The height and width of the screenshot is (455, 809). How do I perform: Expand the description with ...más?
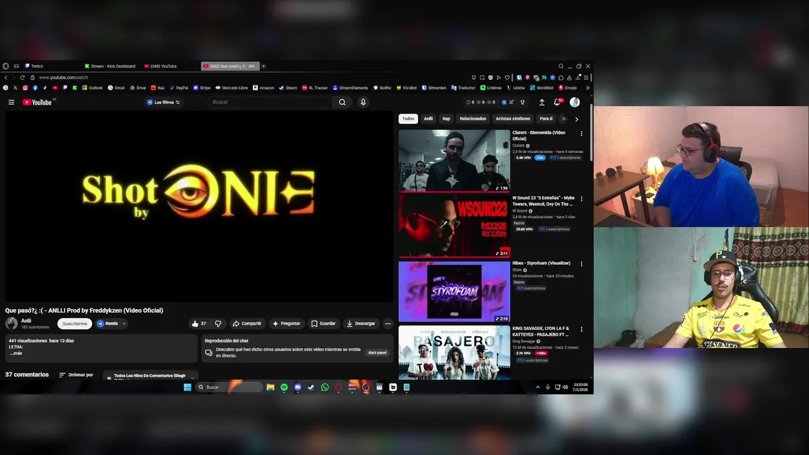16,353
